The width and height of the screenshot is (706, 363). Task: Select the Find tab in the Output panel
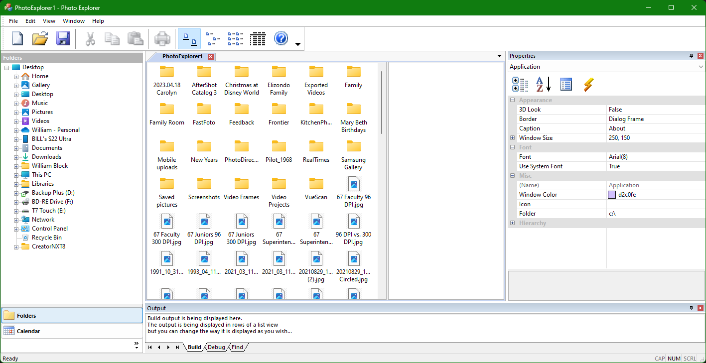coord(238,347)
